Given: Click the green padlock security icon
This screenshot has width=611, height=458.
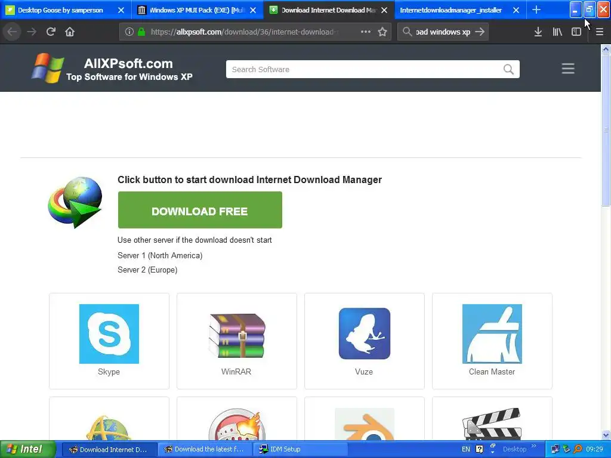Looking at the screenshot, I should pos(141,32).
